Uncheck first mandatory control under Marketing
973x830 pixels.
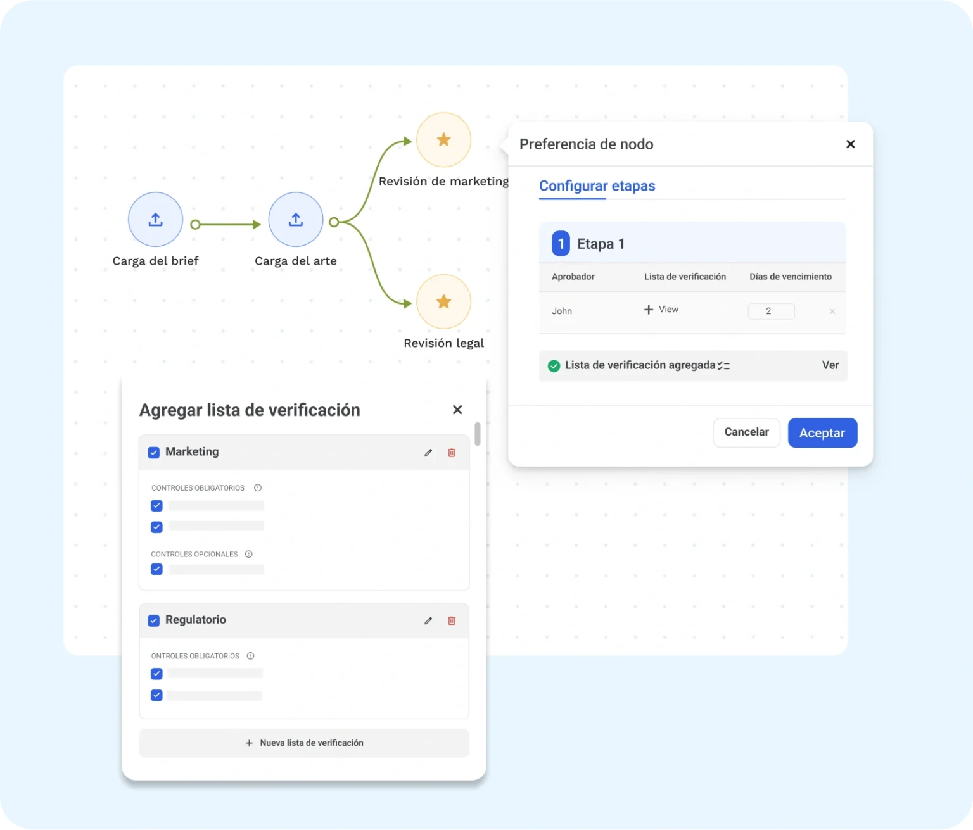point(156,506)
